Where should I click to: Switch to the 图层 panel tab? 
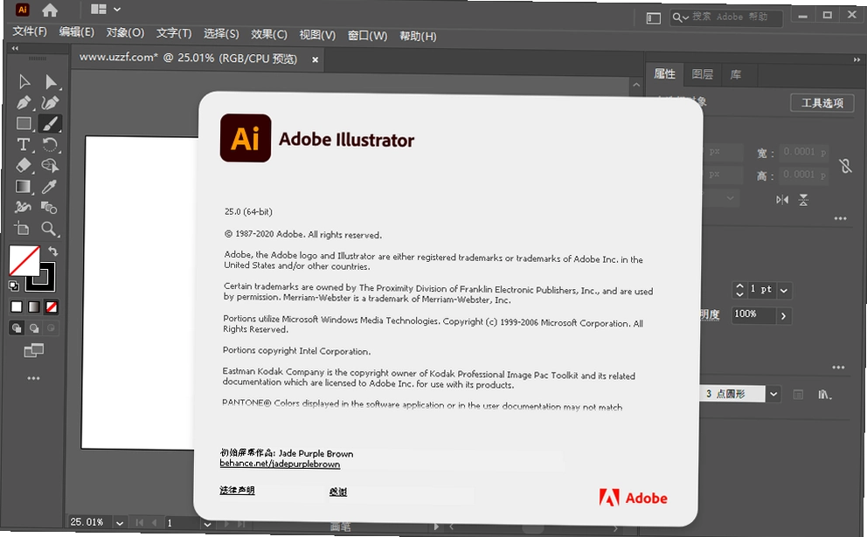coord(702,74)
